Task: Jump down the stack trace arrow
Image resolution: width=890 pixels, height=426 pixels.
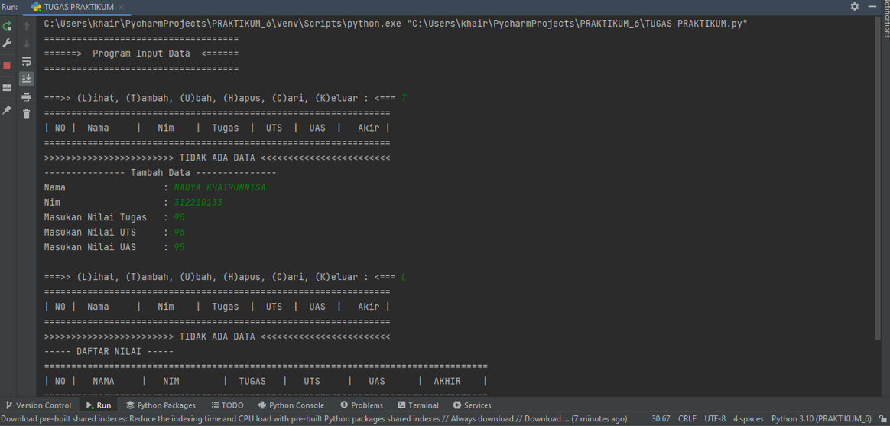Action: coord(26,44)
